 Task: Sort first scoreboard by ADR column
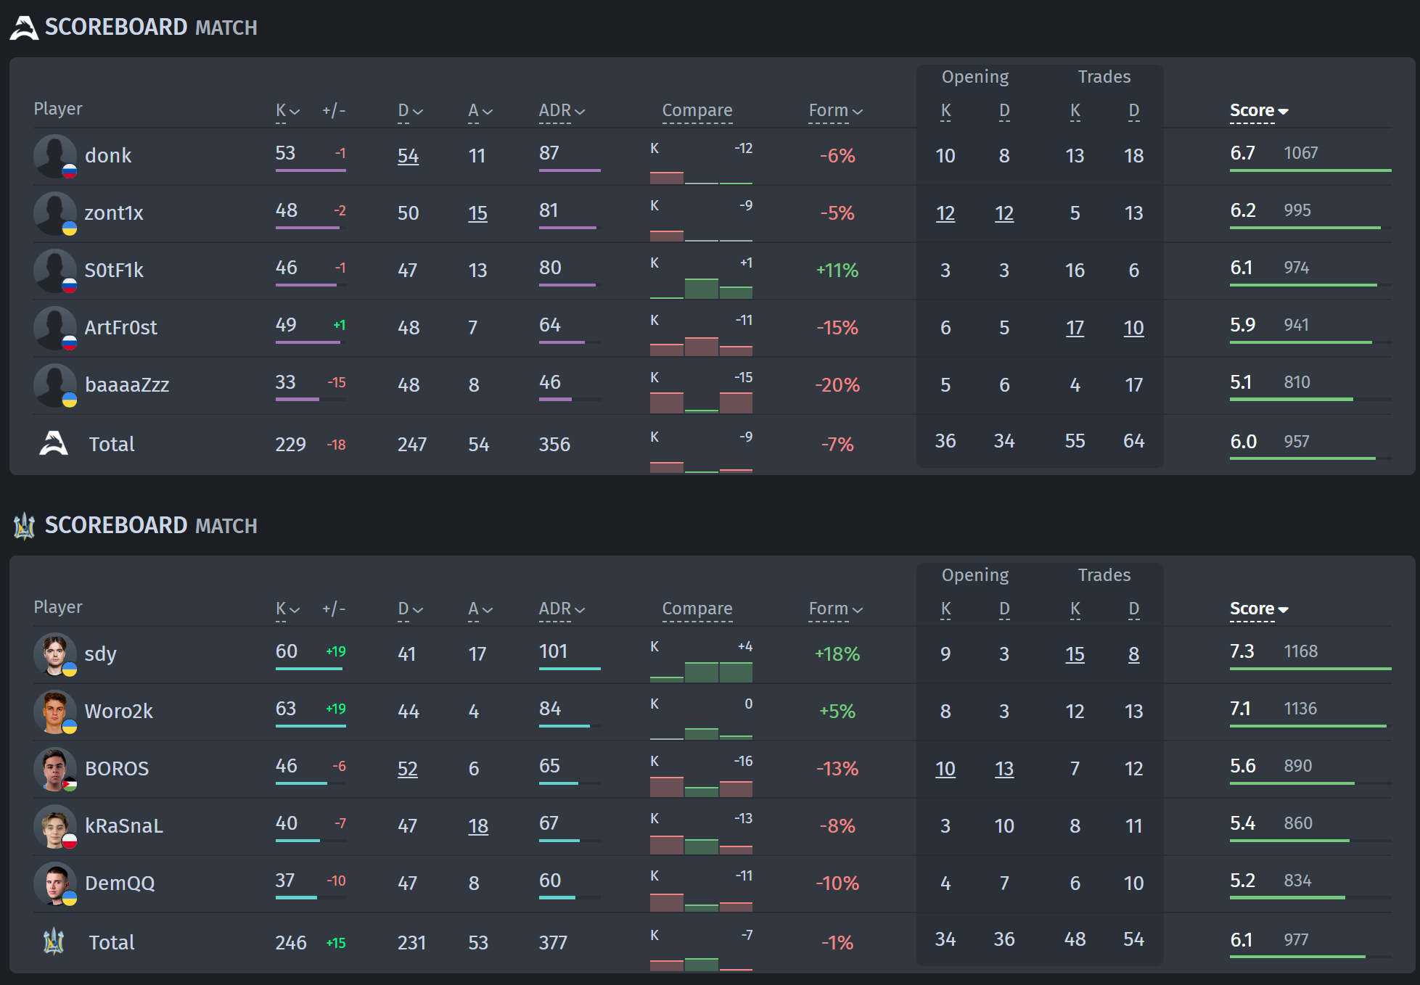[x=562, y=111]
